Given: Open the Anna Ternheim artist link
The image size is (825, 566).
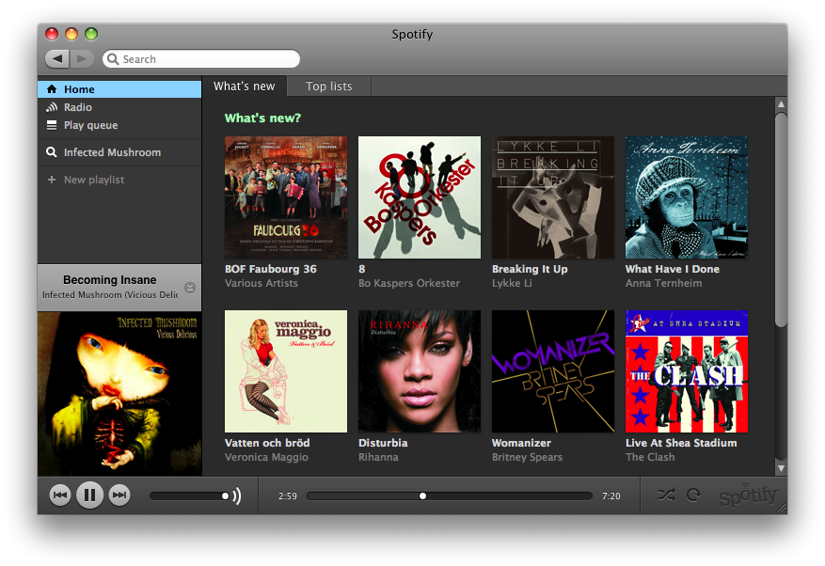Looking at the screenshot, I should [x=663, y=283].
